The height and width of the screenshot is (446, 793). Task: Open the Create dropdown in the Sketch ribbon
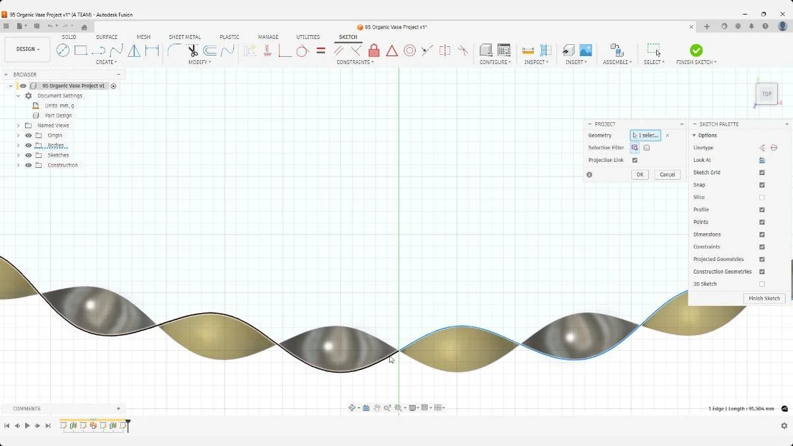(106, 61)
